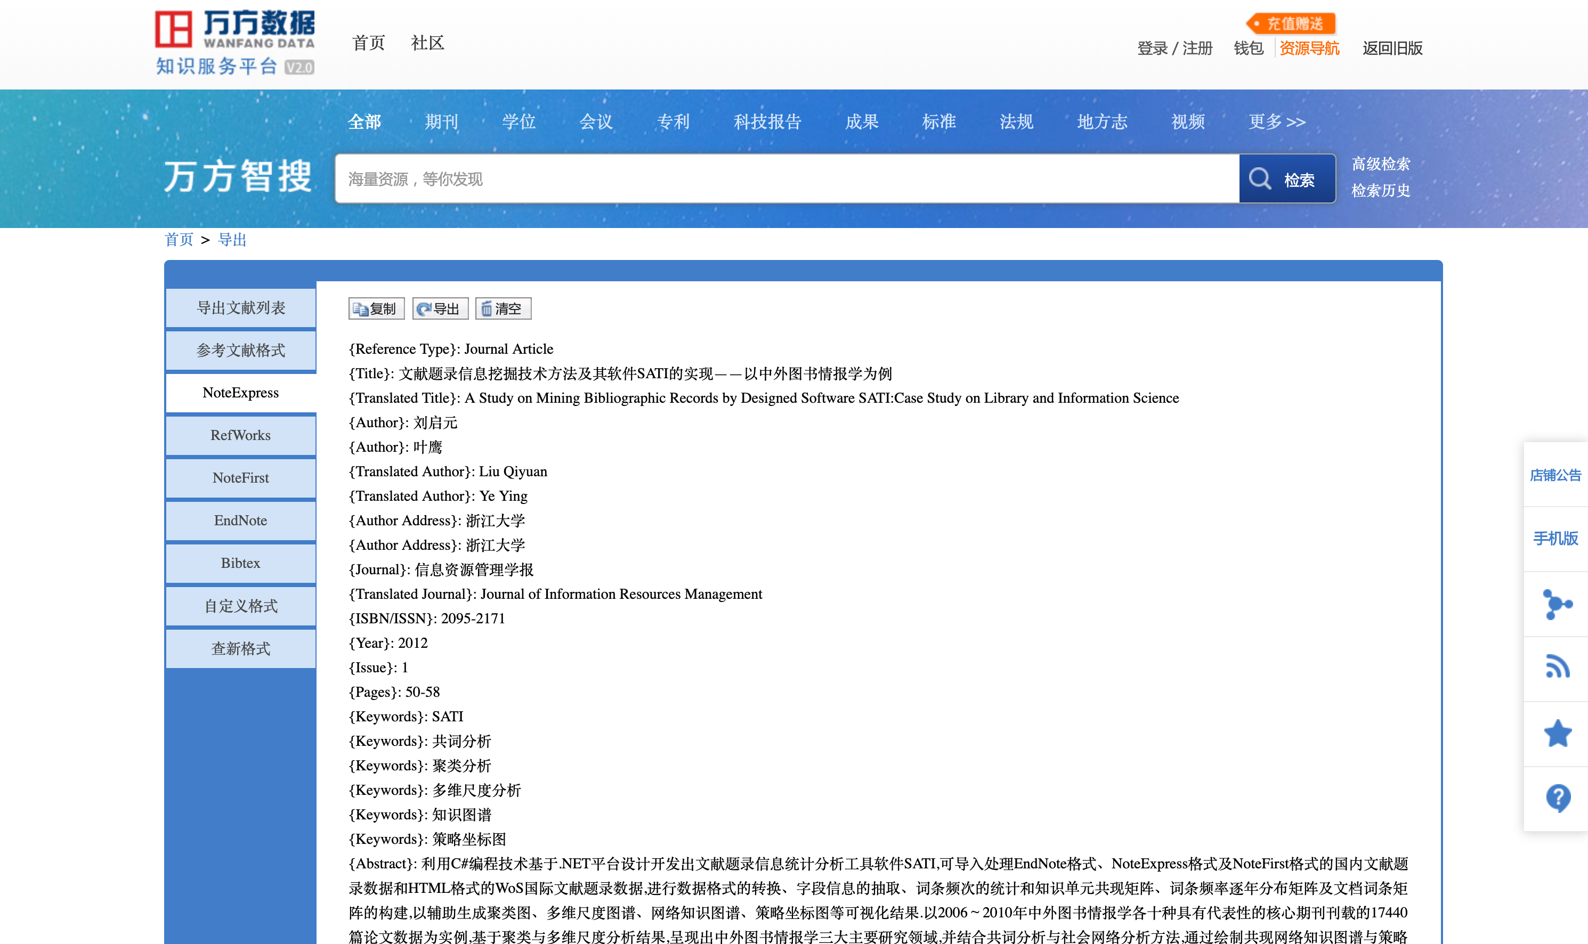1588x944 pixels.
Task: Open 检索历史 search history
Action: click(x=1381, y=190)
